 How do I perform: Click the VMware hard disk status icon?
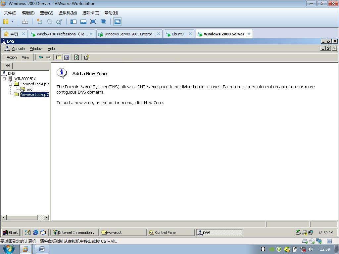305,241
